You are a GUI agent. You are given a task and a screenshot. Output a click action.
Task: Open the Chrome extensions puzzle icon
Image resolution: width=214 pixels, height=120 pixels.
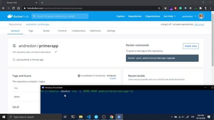tap(201, 8)
